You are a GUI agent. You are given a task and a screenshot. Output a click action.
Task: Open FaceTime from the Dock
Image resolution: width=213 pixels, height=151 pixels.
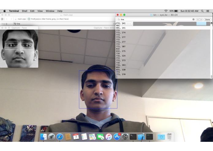pos(101,137)
